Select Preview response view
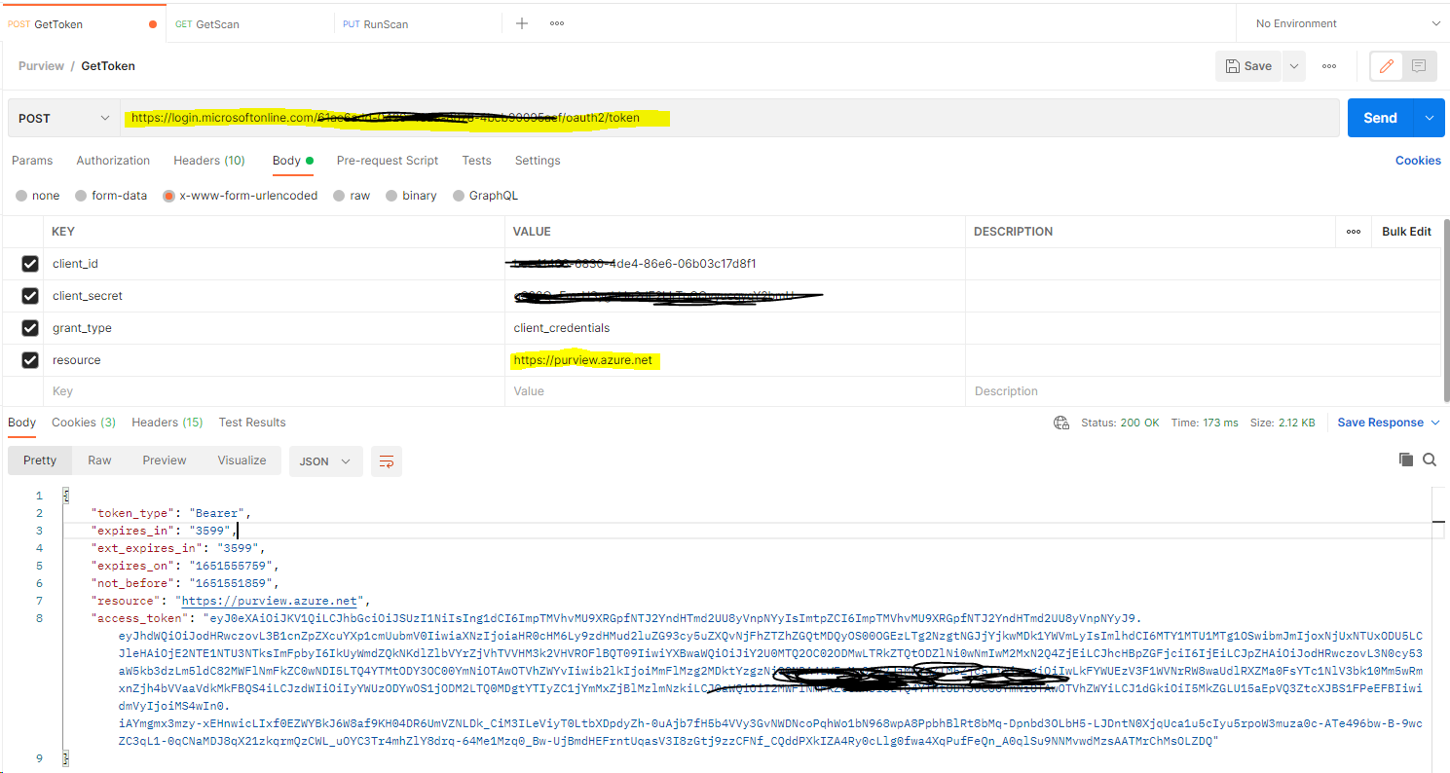Image resolution: width=1450 pixels, height=773 pixels. click(x=165, y=460)
